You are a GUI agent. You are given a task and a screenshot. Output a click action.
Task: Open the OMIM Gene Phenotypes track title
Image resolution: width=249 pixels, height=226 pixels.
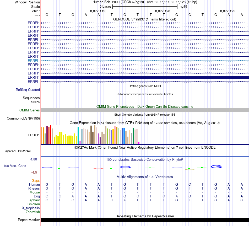(145, 106)
